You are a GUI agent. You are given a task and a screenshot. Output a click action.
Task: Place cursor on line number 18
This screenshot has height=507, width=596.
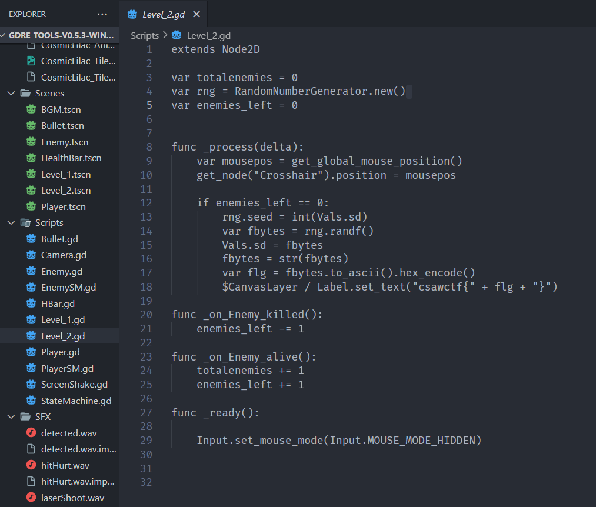pyautogui.click(x=146, y=286)
